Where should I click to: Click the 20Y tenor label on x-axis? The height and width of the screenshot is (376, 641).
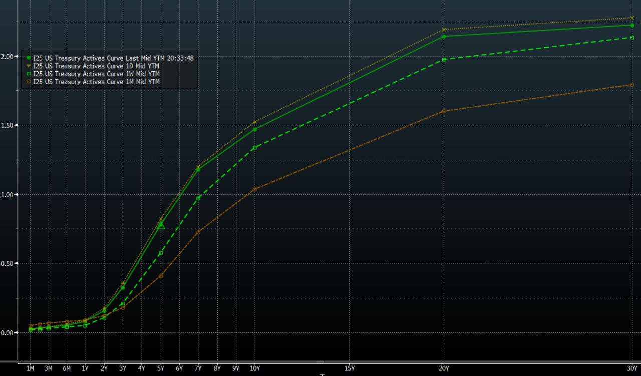point(444,368)
